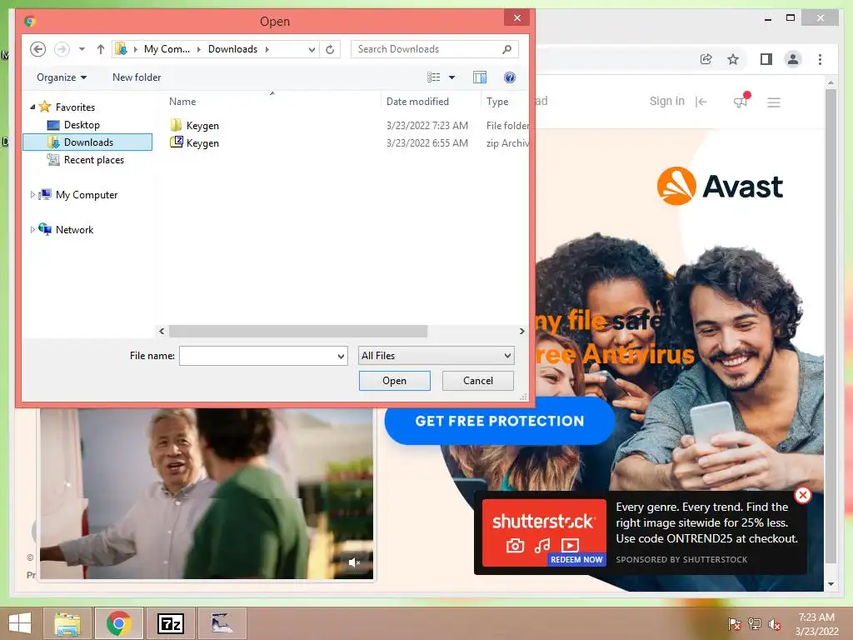Image resolution: width=853 pixels, height=640 pixels.
Task: Click the network tray icon
Action: (755, 624)
